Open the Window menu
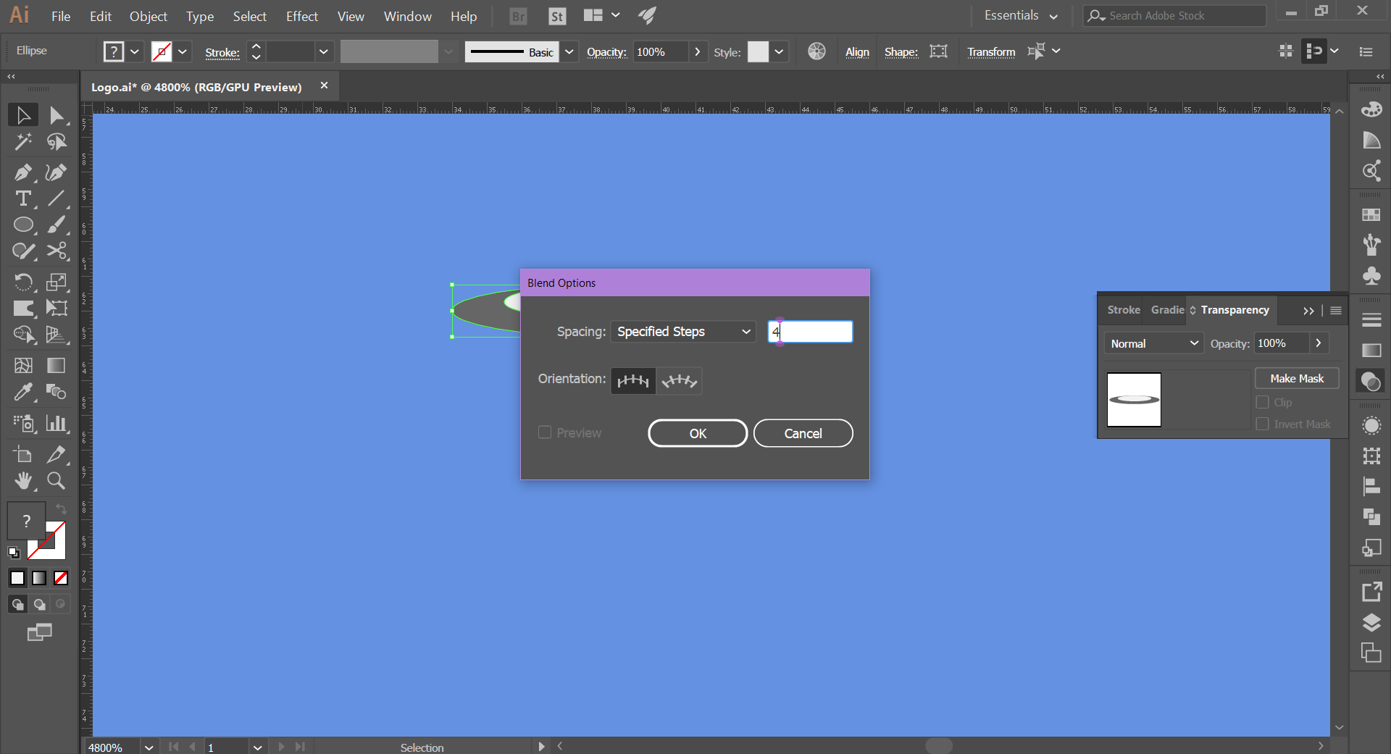The image size is (1391, 754). (408, 16)
